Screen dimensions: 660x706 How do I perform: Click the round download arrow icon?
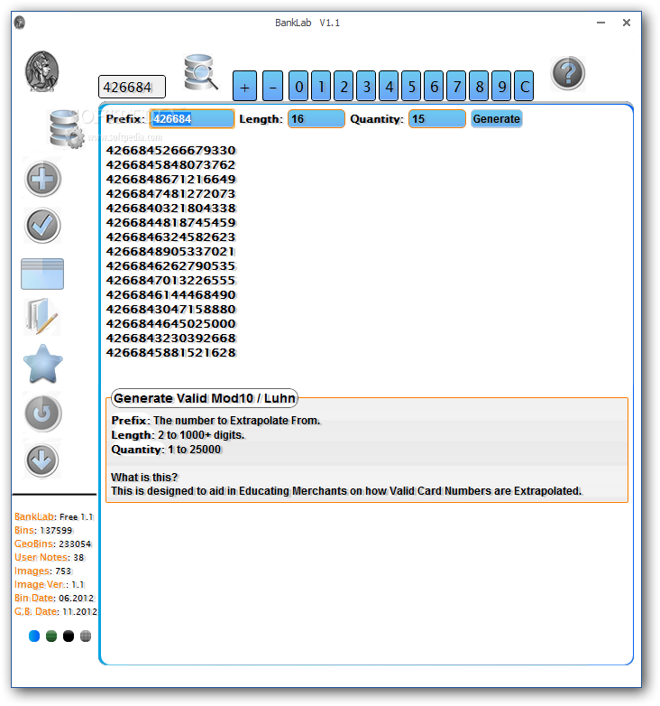(41, 460)
